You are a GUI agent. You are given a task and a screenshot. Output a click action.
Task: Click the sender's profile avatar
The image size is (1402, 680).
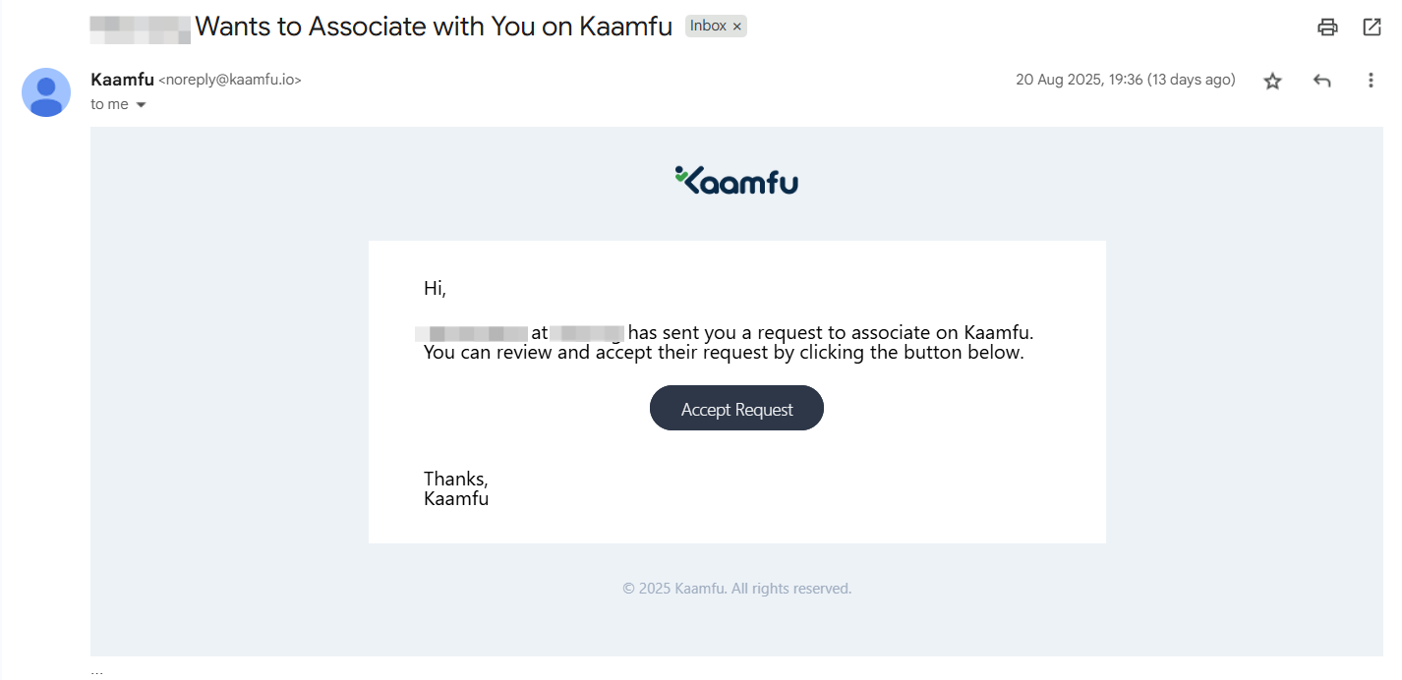46,92
